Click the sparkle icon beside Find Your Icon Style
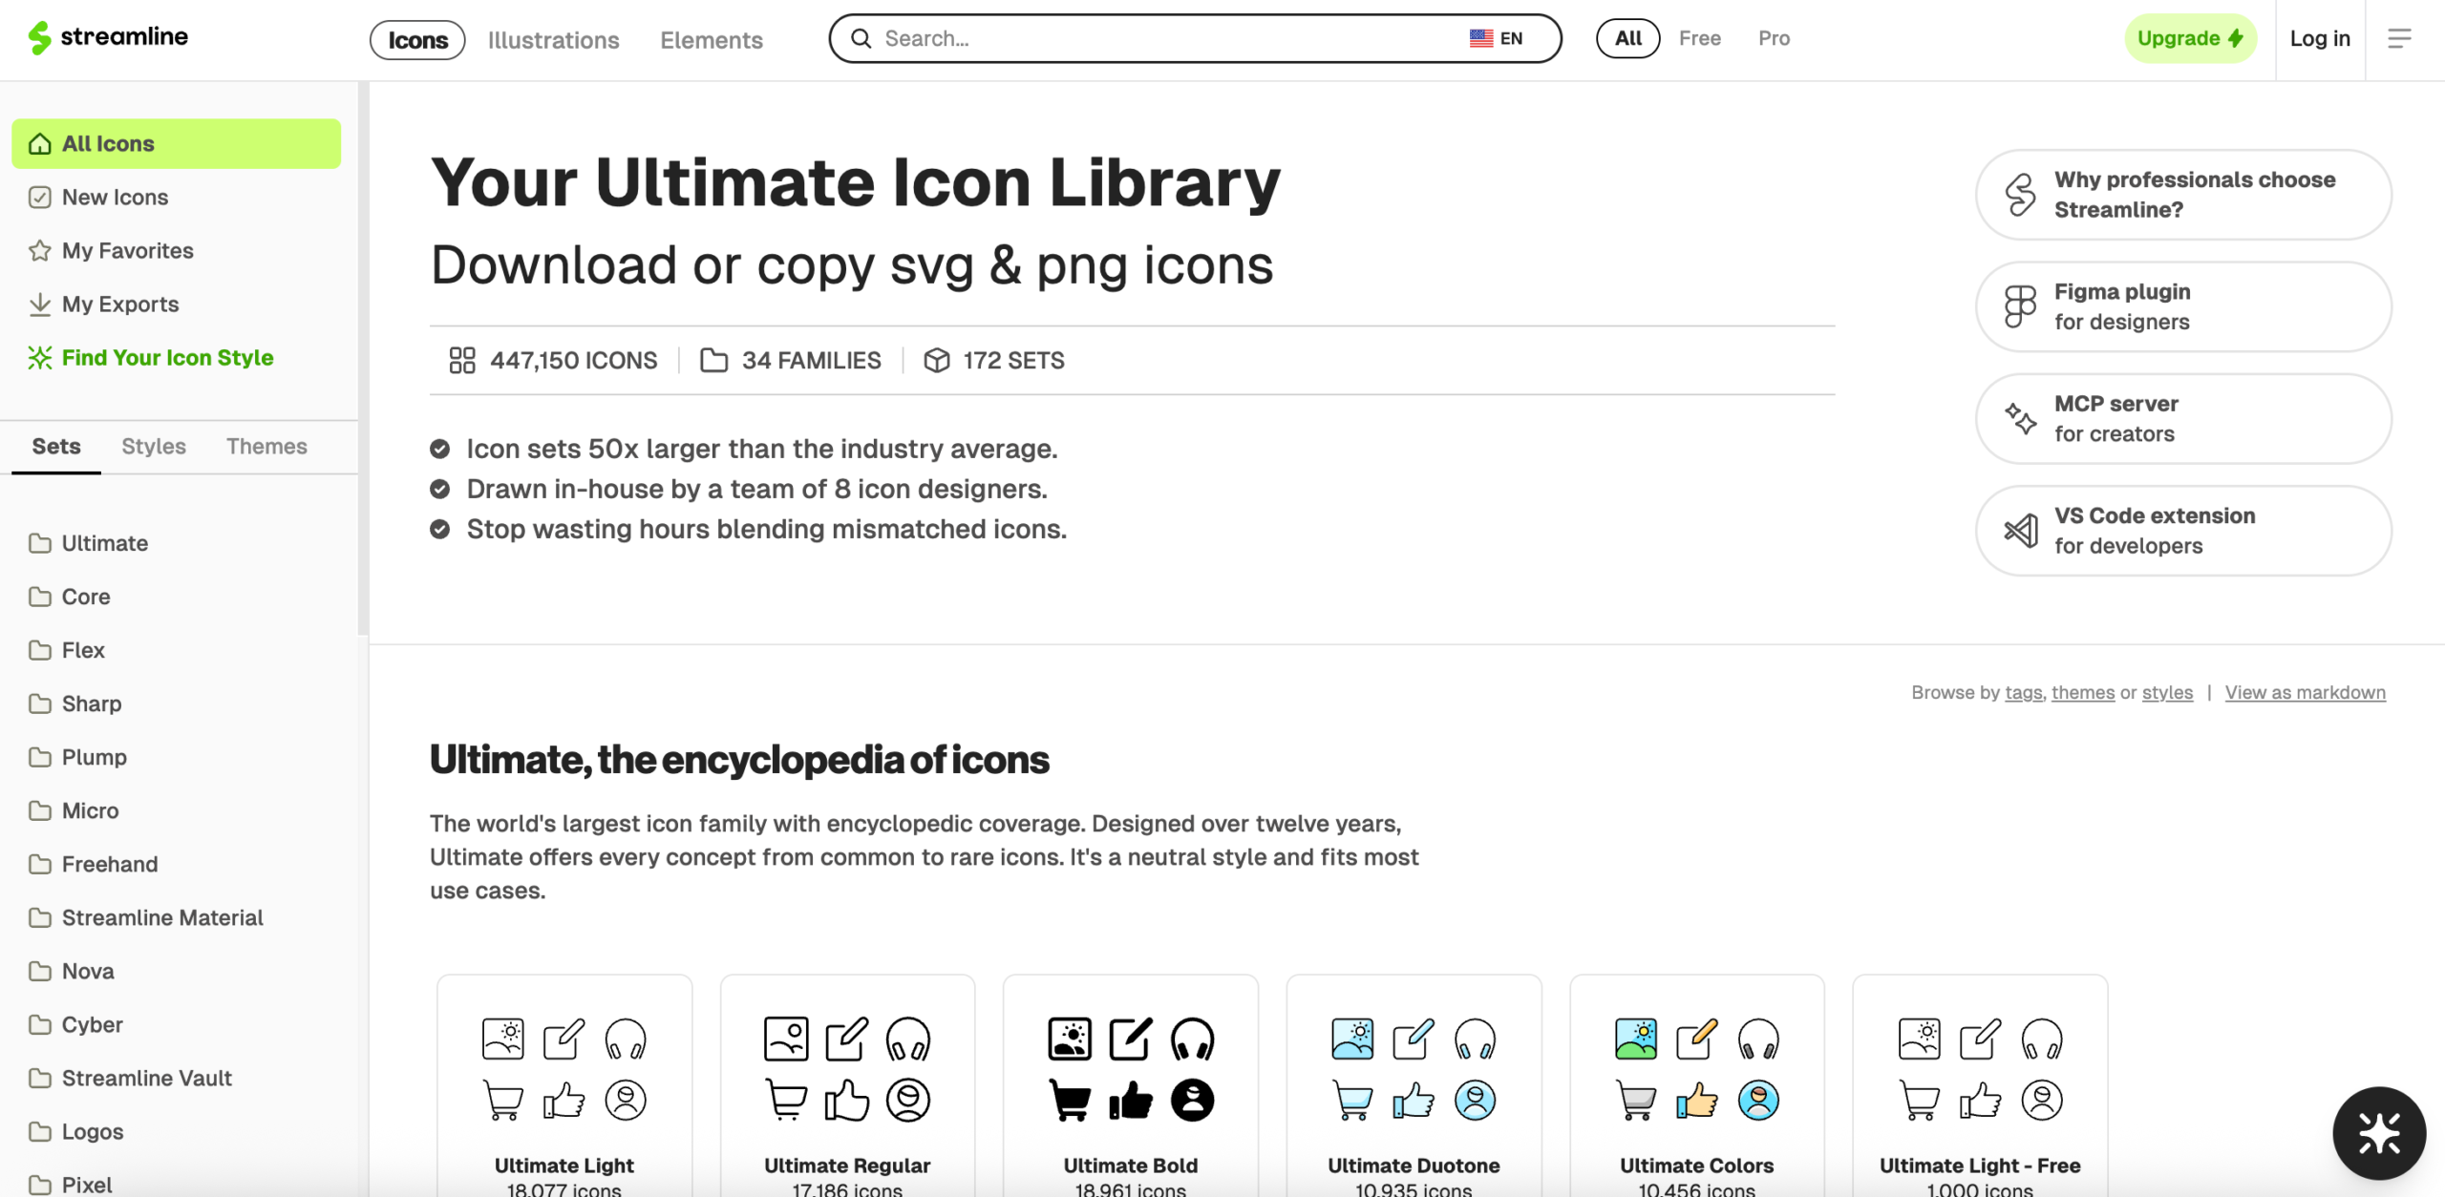Screen dimensions: 2445x1197 coord(40,357)
